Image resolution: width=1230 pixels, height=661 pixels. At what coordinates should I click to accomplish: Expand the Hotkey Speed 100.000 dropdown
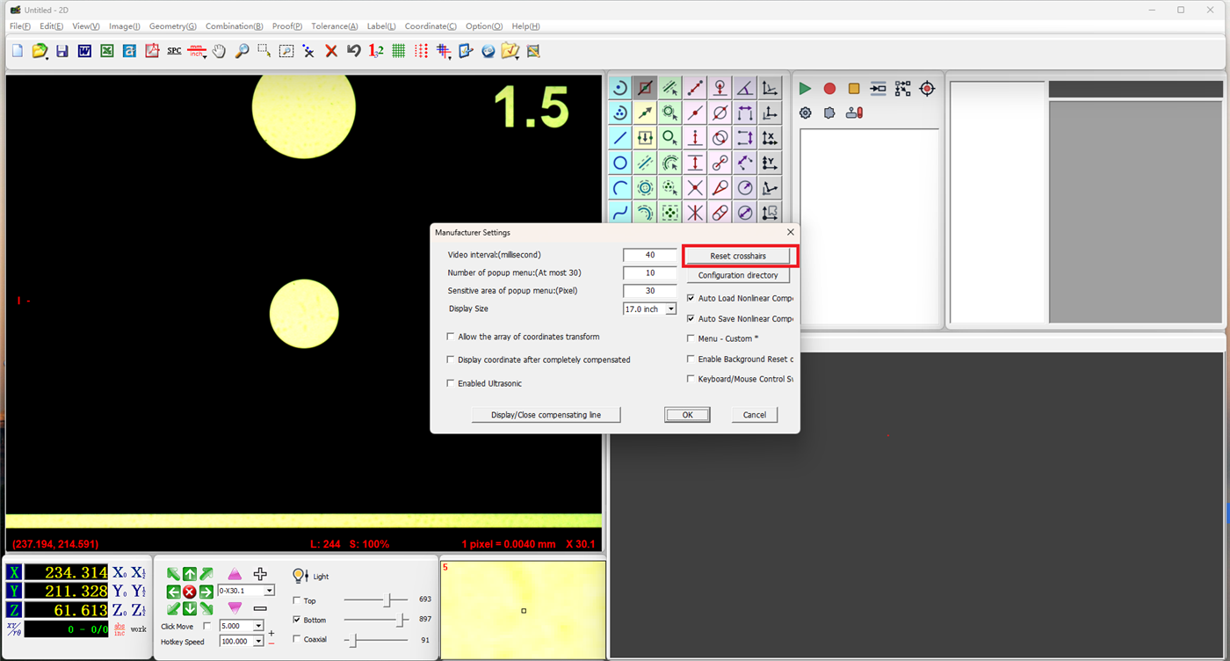[258, 642]
